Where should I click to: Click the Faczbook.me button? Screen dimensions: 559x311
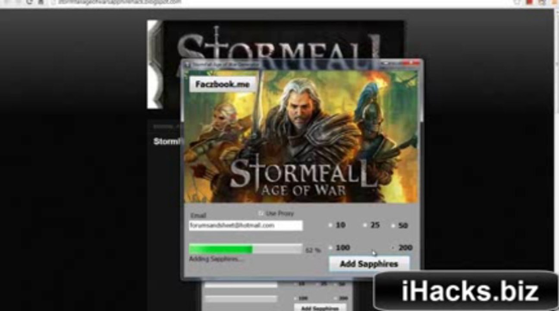click(x=223, y=84)
